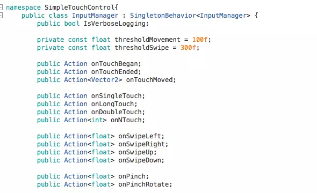Click the onPinchRotate identifier
This screenshot has width=317, height=193.
[x=144, y=184]
